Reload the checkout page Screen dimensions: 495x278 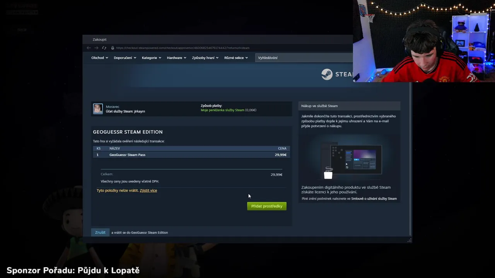104,48
